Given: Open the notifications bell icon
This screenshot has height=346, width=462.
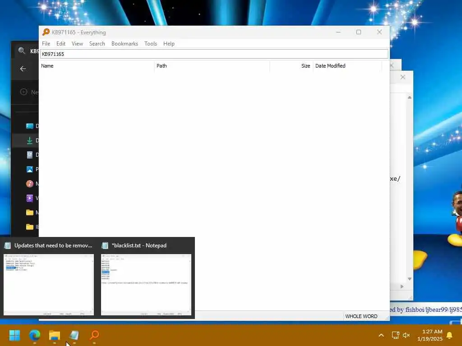Looking at the screenshot, I should point(449,335).
